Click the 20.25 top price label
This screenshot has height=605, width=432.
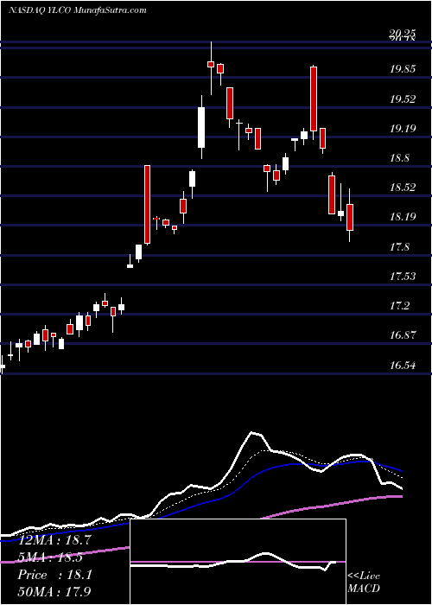pos(403,35)
